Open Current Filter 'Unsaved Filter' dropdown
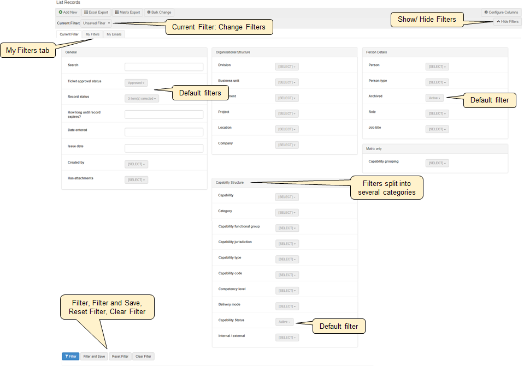 97,23
